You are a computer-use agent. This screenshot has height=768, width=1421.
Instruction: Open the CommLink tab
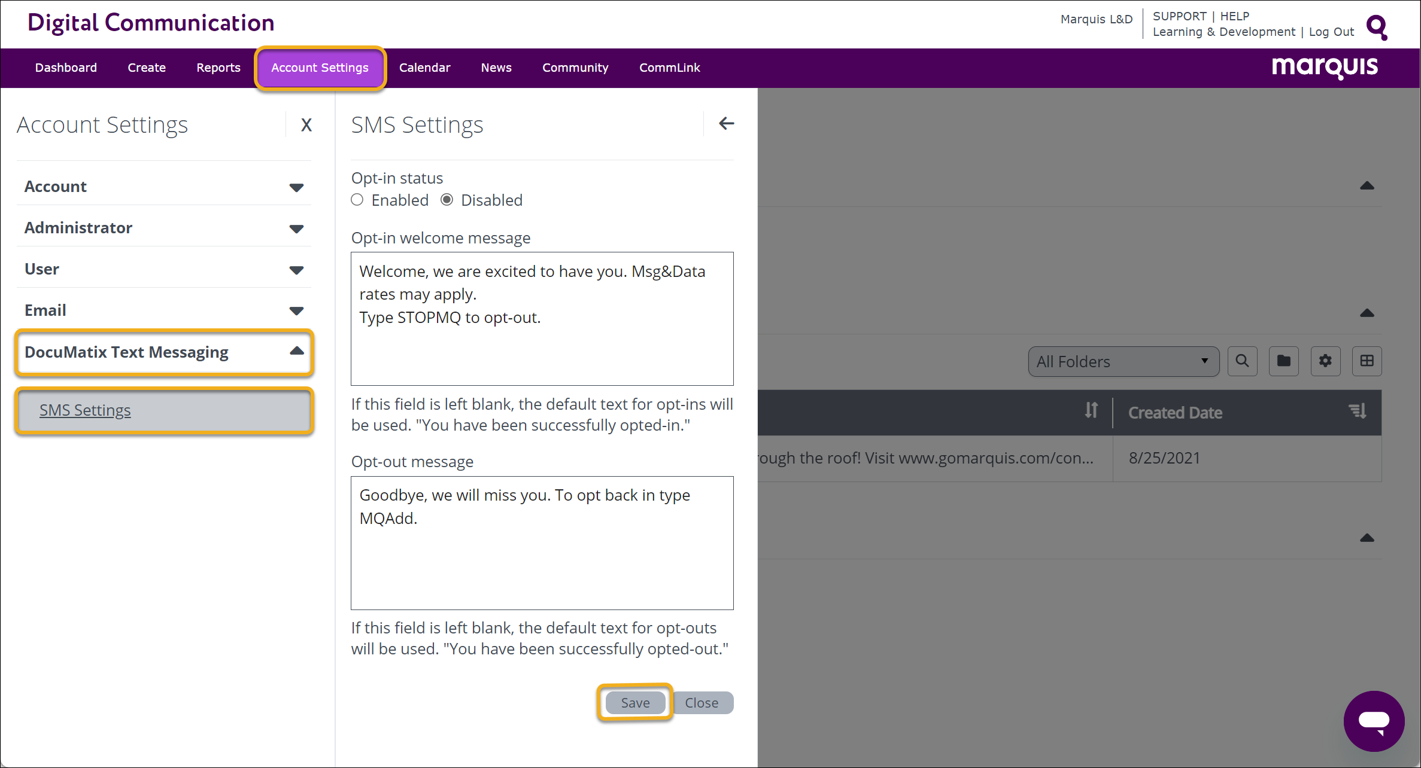coord(669,68)
